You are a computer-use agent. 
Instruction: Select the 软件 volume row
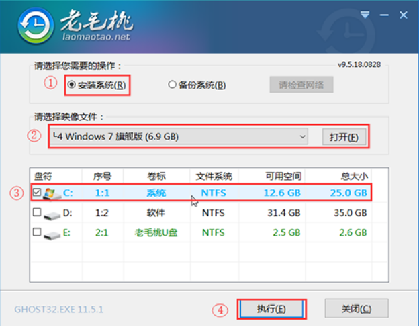coord(156,213)
